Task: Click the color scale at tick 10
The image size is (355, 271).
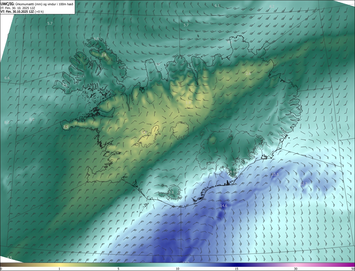Action: (177, 265)
